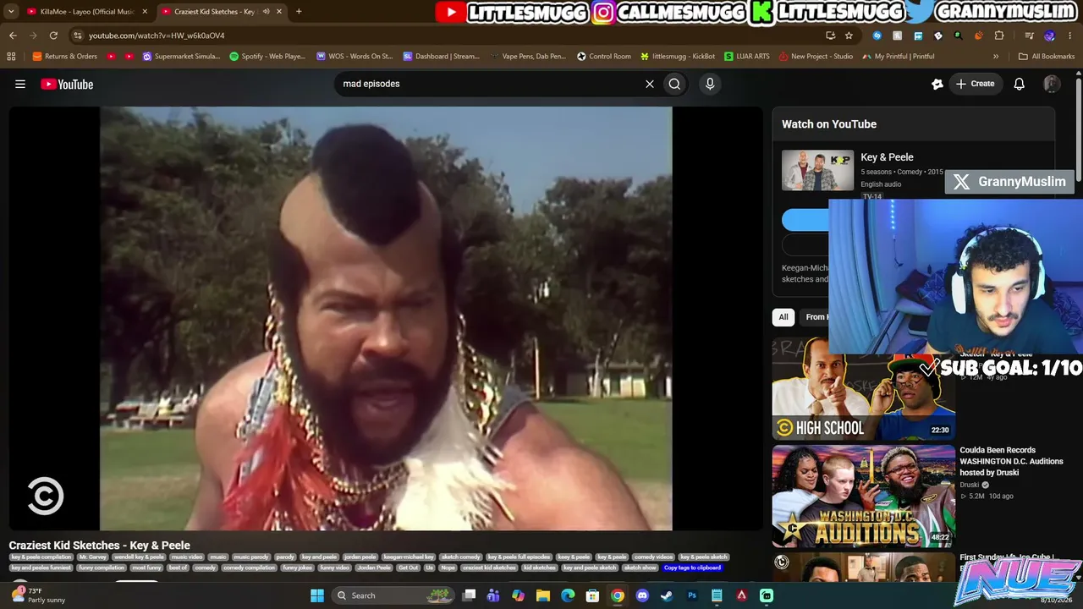The height and width of the screenshot is (609, 1083).
Task: Open Discord from taskbar
Action: (642, 595)
